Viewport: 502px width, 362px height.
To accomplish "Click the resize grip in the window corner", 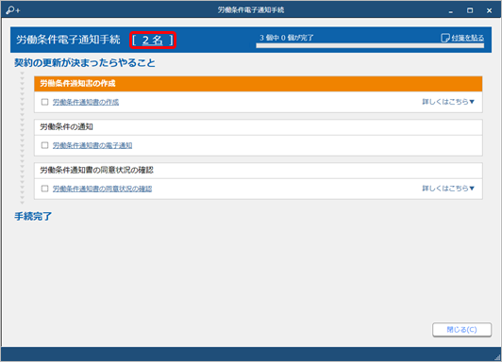I will pyautogui.click(x=497, y=358).
